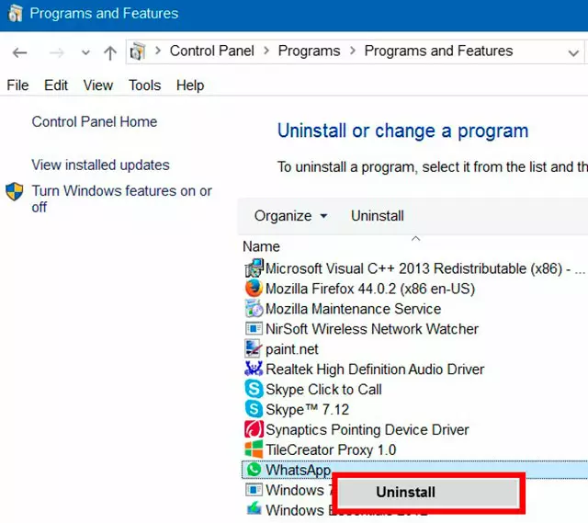Select Programs and Features breadcrumb
The image size is (588, 523).
coord(438,51)
